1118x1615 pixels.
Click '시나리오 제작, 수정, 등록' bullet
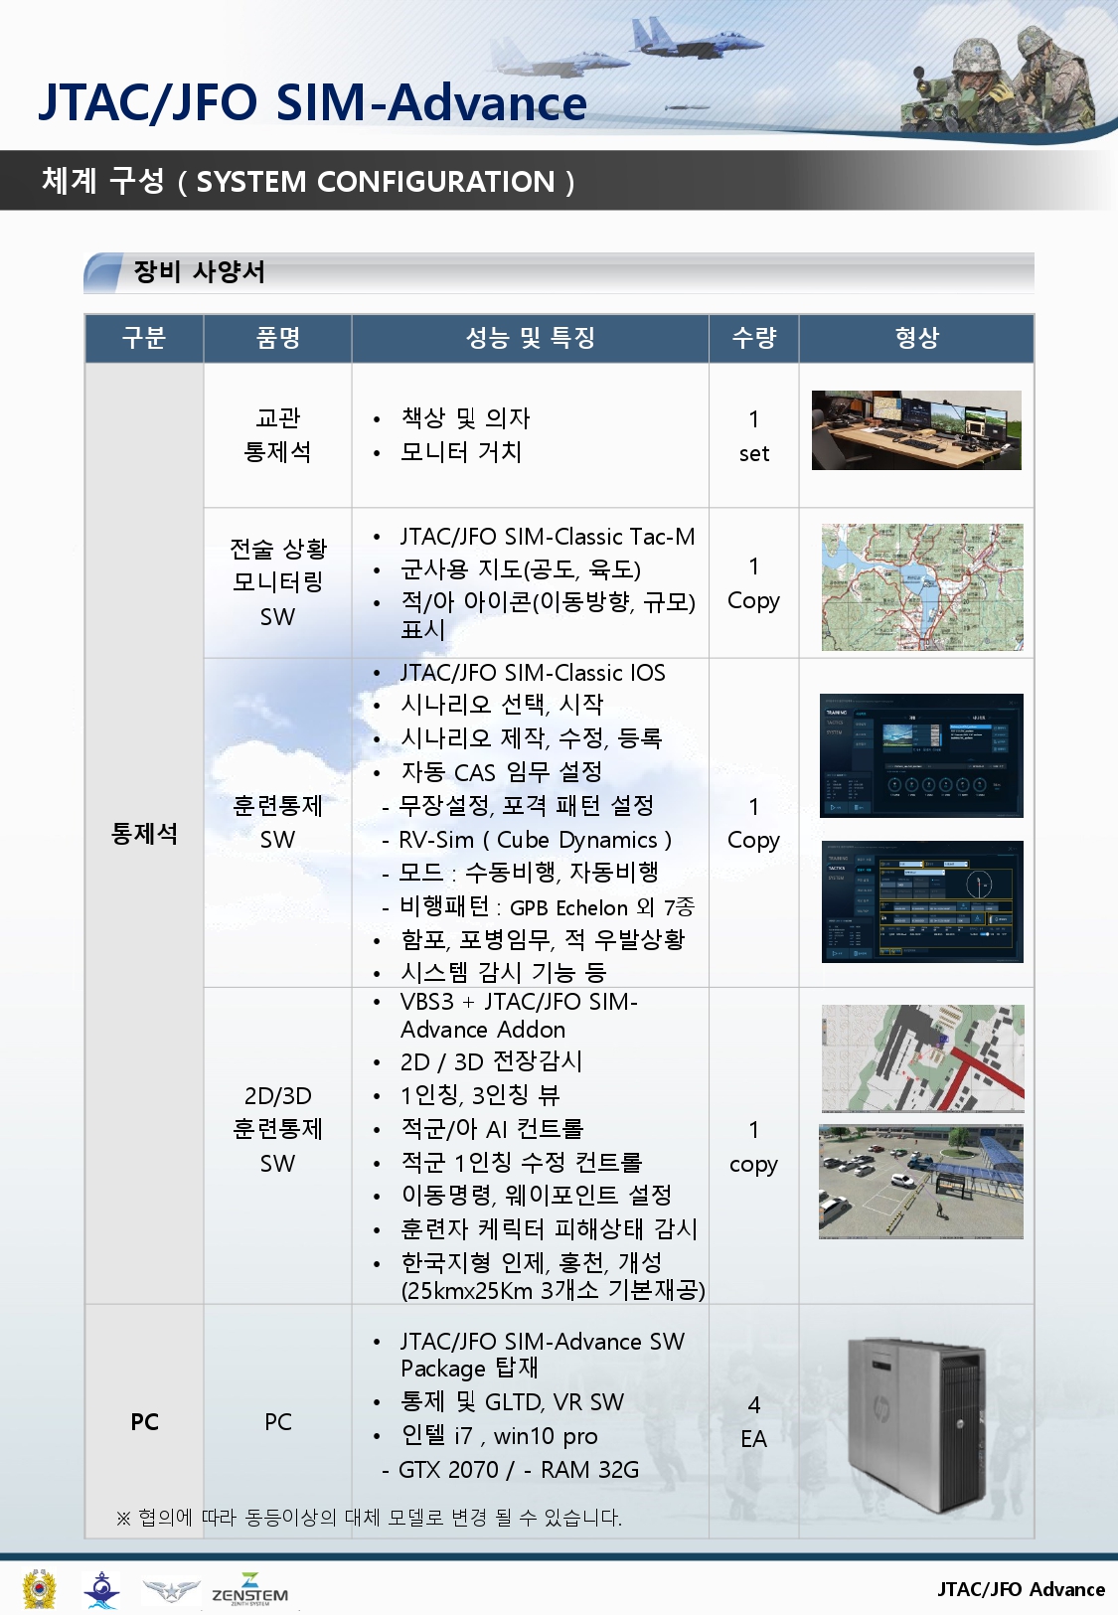pyautogui.click(x=532, y=738)
